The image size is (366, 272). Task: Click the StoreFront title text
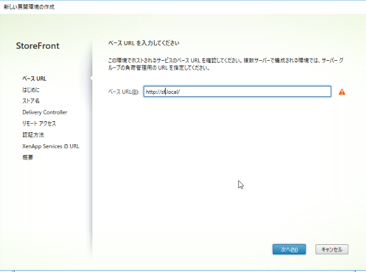[37, 46]
